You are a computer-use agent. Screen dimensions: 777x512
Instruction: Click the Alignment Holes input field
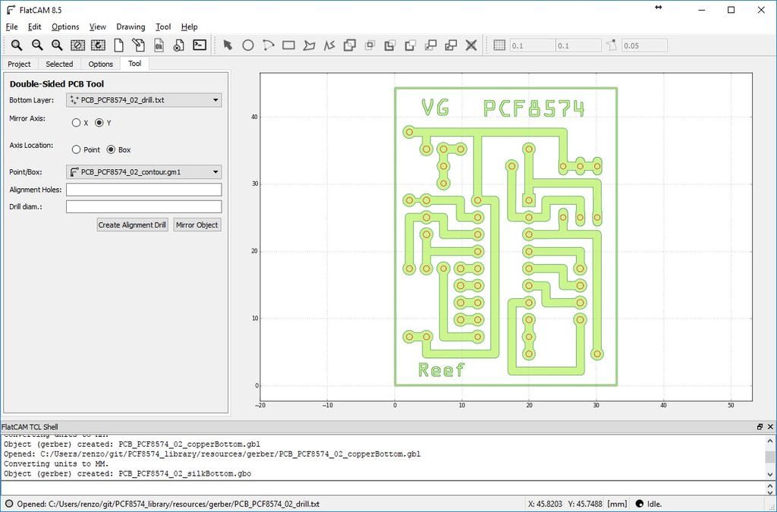click(x=143, y=190)
